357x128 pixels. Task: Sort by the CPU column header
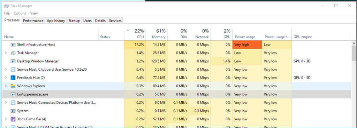135,34
